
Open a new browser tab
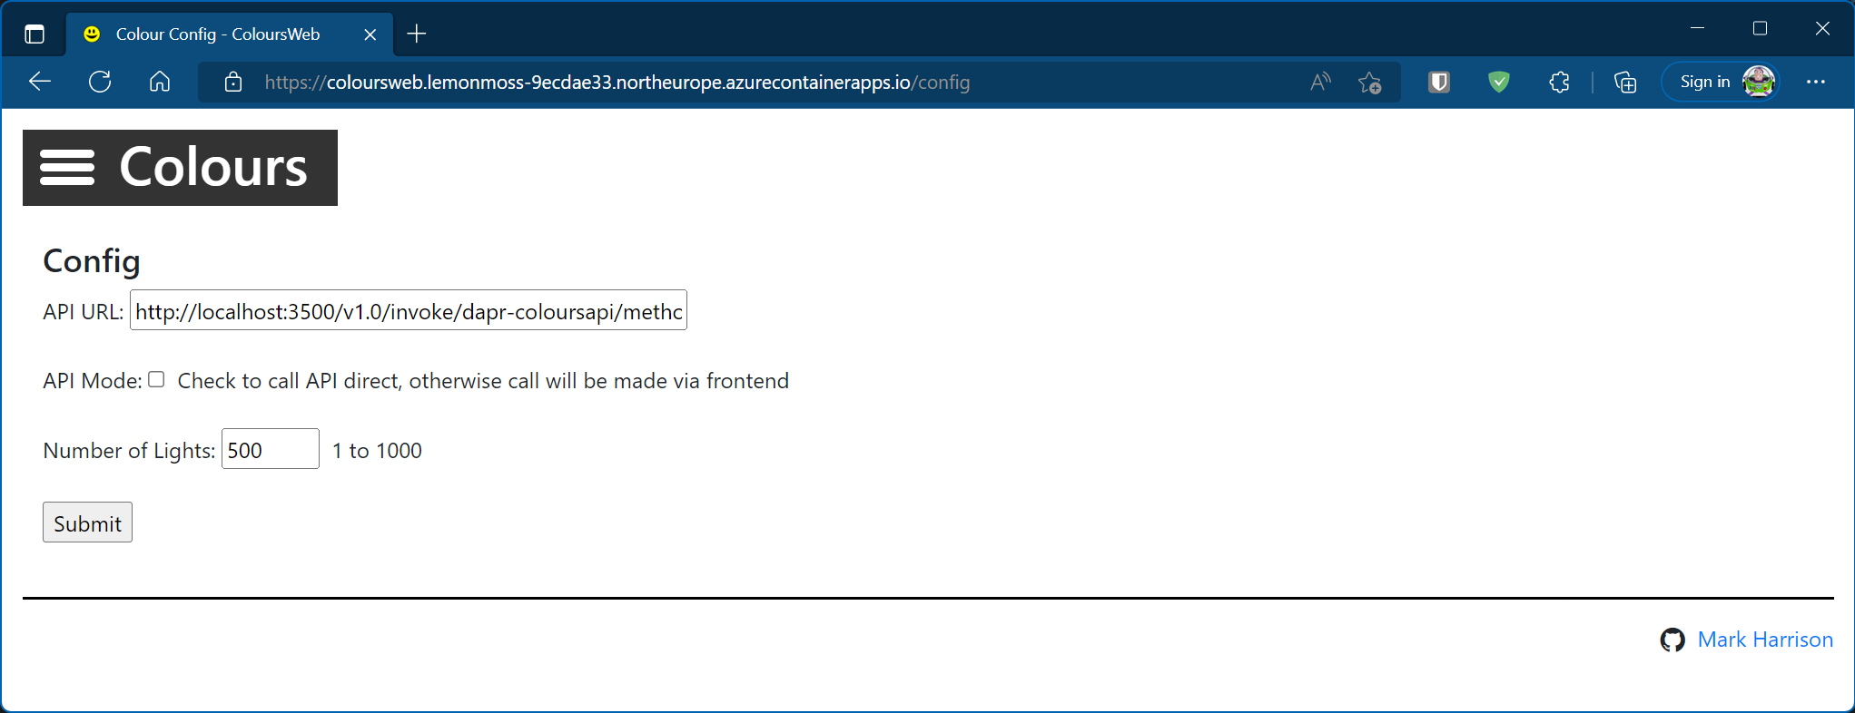(417, 34)
